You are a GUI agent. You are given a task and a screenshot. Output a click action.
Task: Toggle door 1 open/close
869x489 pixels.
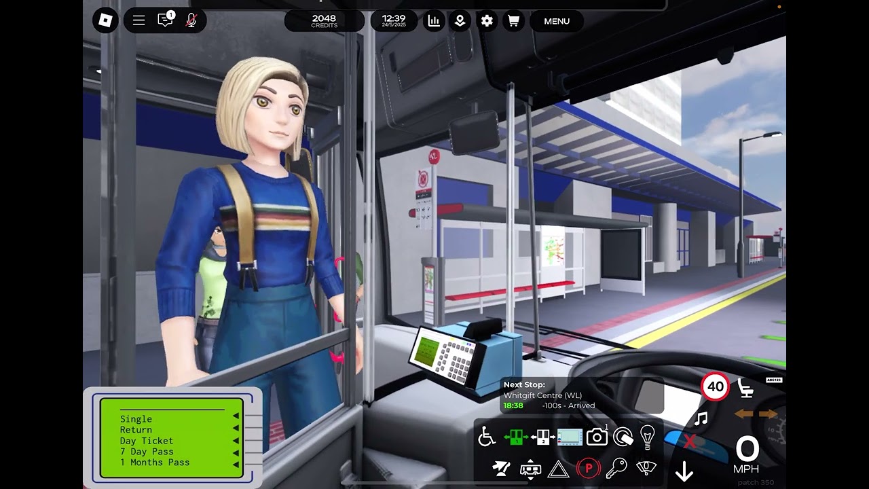516,437
